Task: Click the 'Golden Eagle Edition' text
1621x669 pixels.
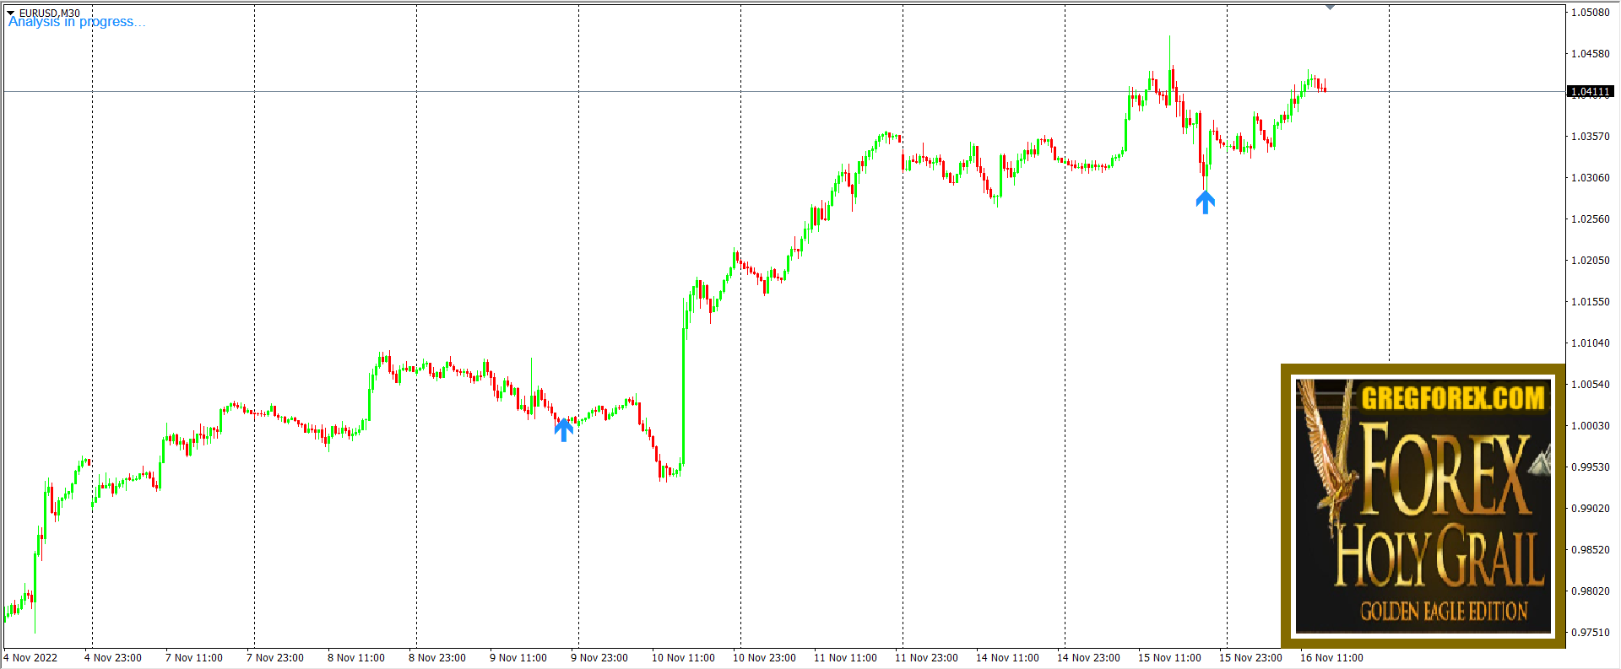Action: [1444, 611]
